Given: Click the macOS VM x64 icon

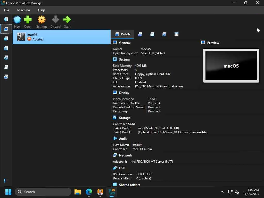Looking at the screenshot, I should tap(21, 37).
